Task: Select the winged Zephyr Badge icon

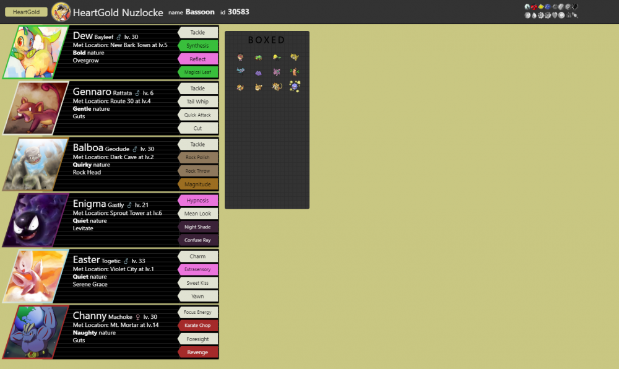Action: click(x=527, y=7)
